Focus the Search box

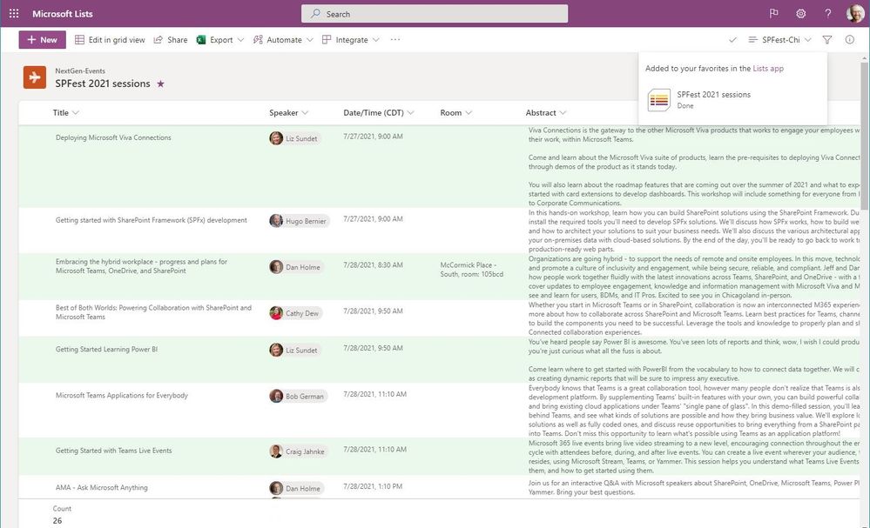click(435, 14)
